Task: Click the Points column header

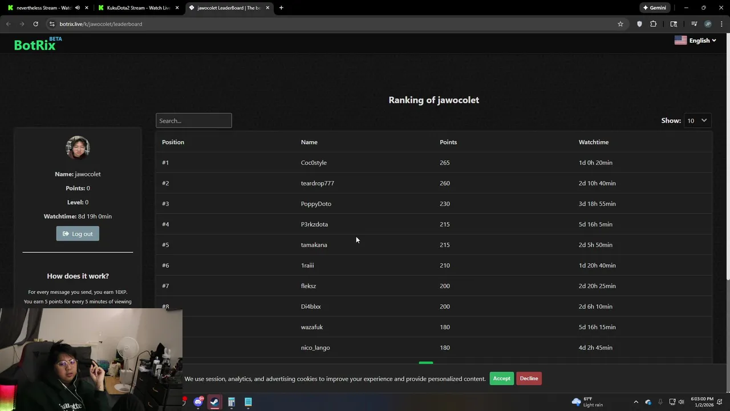Action: tap(448, 142)
